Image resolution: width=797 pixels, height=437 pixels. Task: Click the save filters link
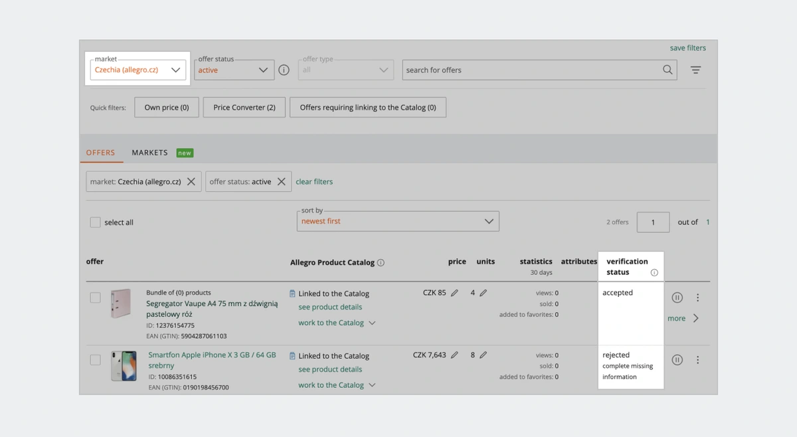[x=688, y=48]
